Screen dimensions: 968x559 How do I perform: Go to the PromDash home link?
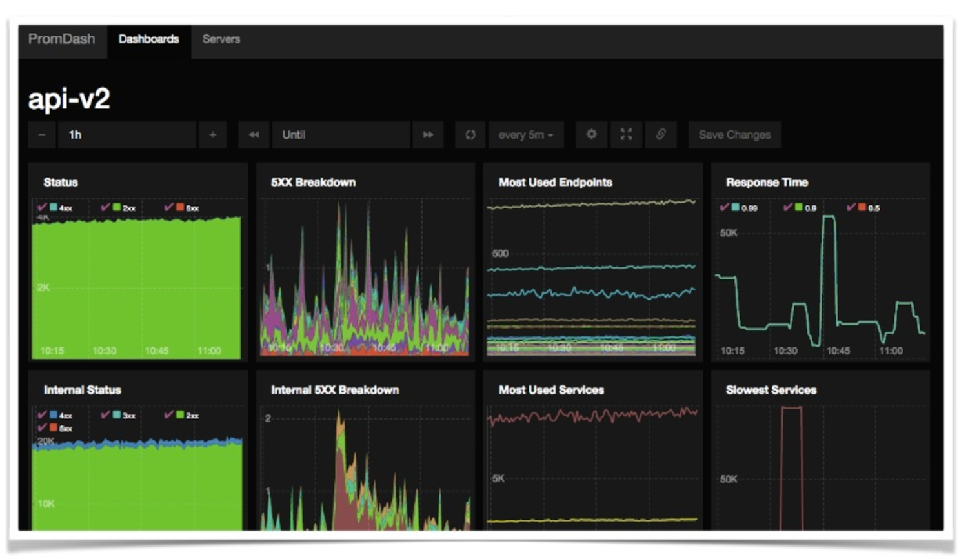click(62, 39)
